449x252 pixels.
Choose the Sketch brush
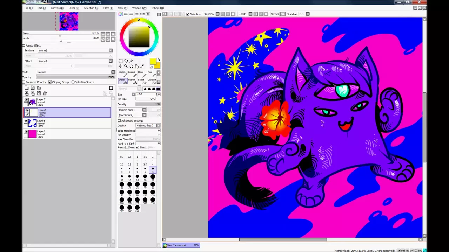pyautogui.click(x=122, y=74)
